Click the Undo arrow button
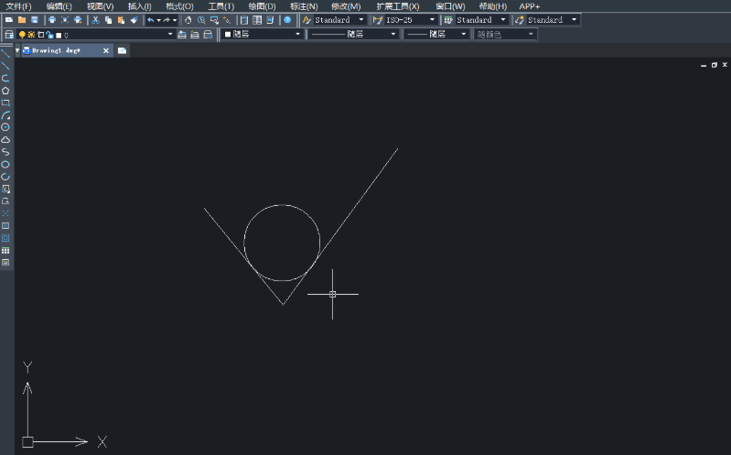 (150, 19)
